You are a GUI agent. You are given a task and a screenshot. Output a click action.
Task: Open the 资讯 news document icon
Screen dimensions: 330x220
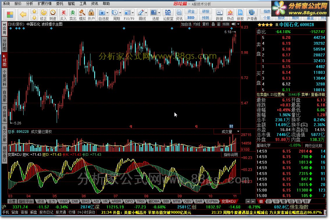(x=179, y=12)
